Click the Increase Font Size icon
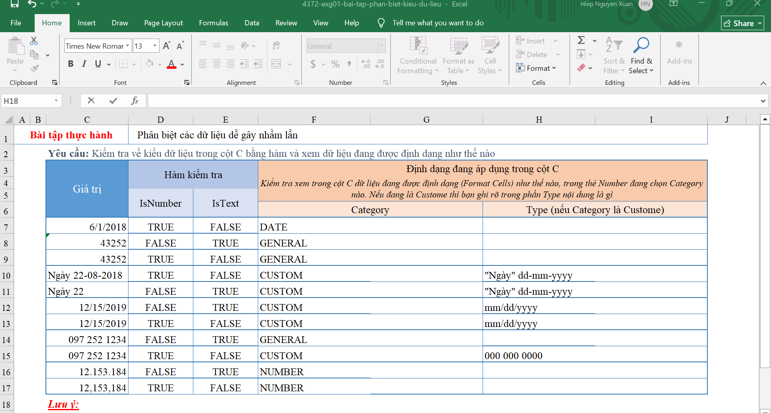This screenshot has height=413, width=771. click(x=166, y=46)
